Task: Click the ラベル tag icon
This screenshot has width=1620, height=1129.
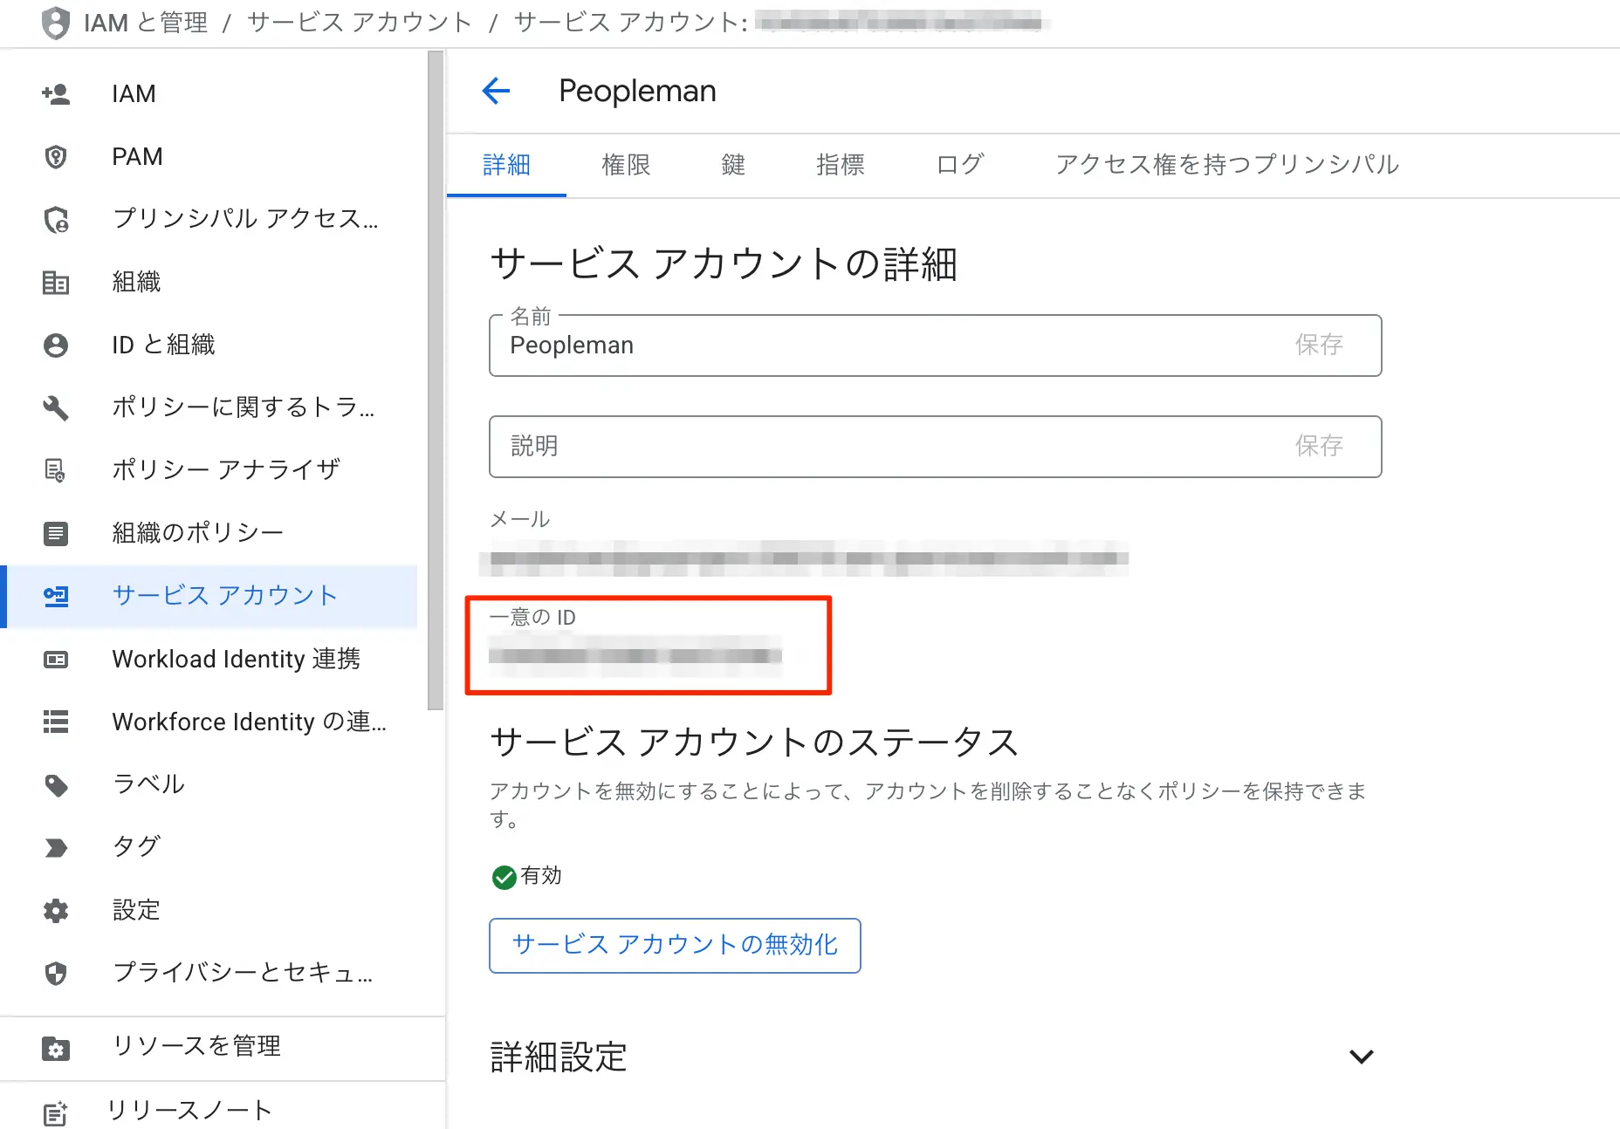Action: tap(56, 785)
